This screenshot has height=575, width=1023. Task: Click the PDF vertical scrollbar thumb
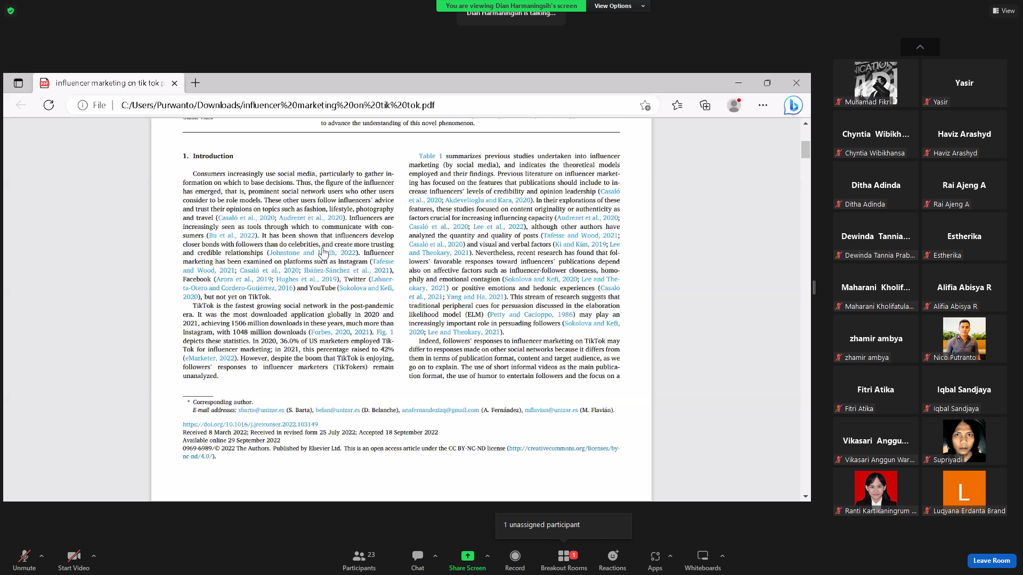tap(805, 150)
